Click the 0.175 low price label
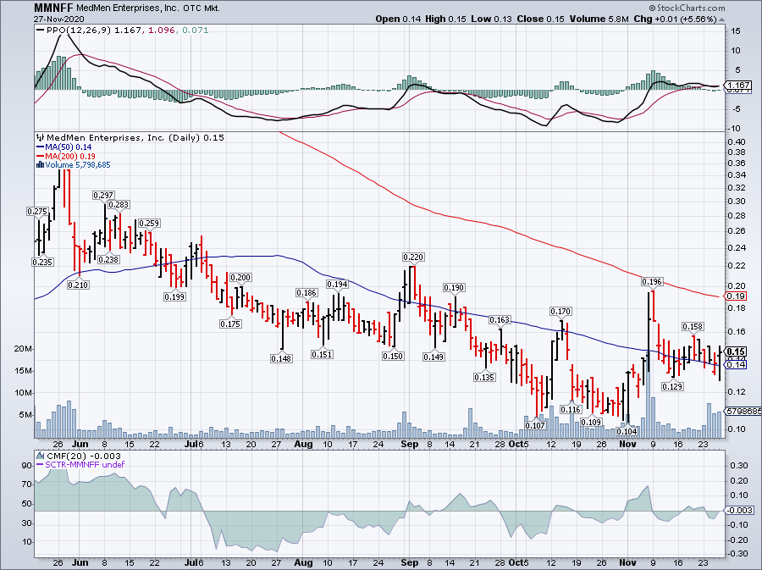Viewport: 762px width, 570px height. click(230, 324)
